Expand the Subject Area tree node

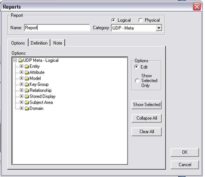click(21, 102)
